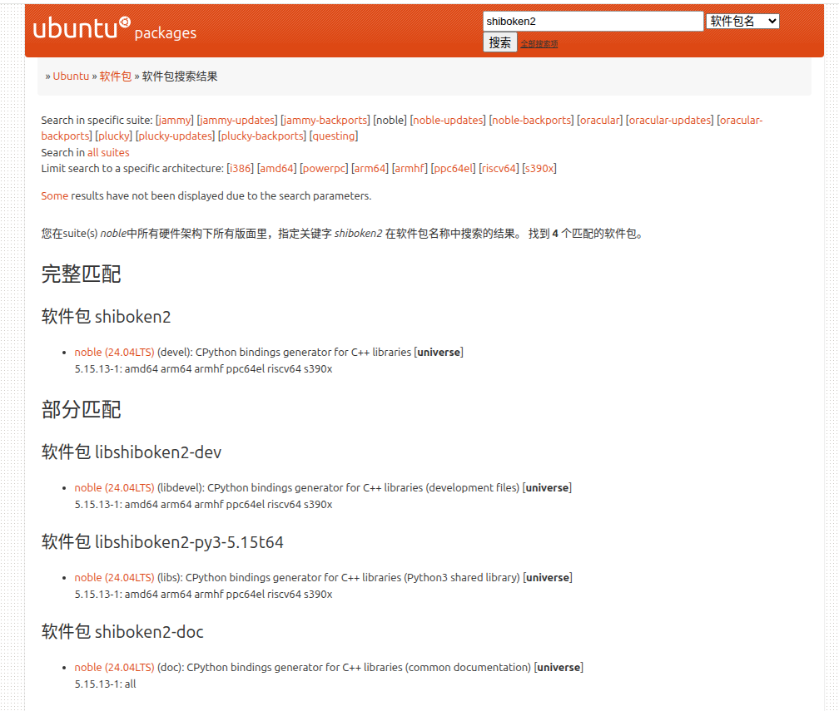The image size is (839, 711).
Task: Click the Ubuntu logo in header
Action: coord(82,27)
